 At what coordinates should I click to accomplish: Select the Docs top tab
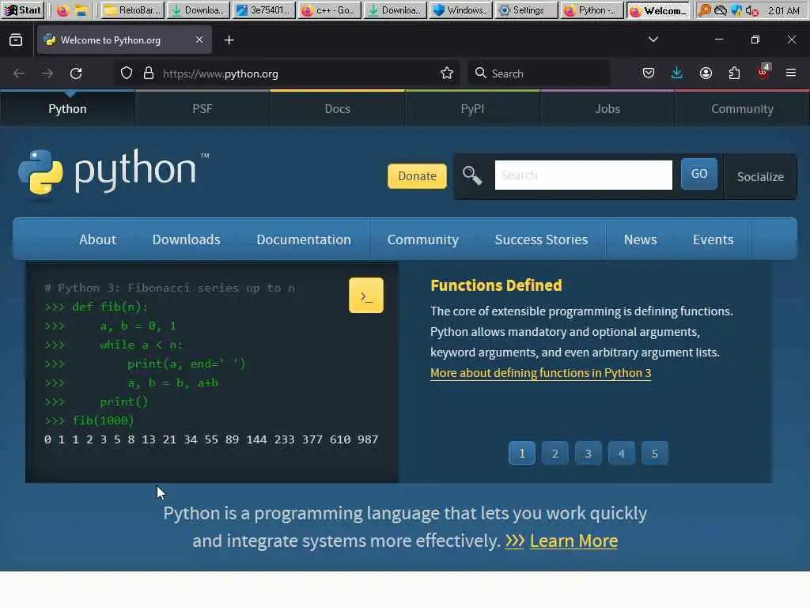337,109
